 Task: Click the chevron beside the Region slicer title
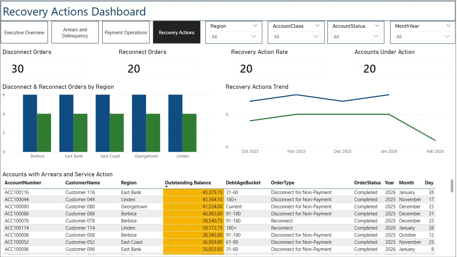pyautogui.click(x=255, y=26)
